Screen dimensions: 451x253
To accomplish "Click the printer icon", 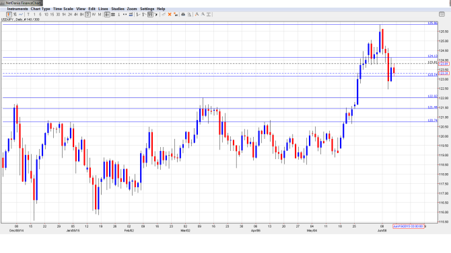I will click(x=183, y=14).
